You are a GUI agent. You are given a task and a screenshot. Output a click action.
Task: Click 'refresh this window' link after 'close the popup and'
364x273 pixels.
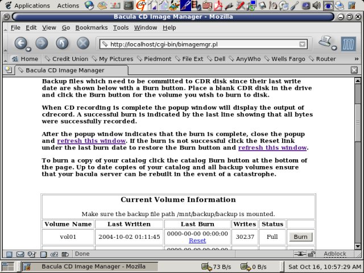(x=92, y=141)
